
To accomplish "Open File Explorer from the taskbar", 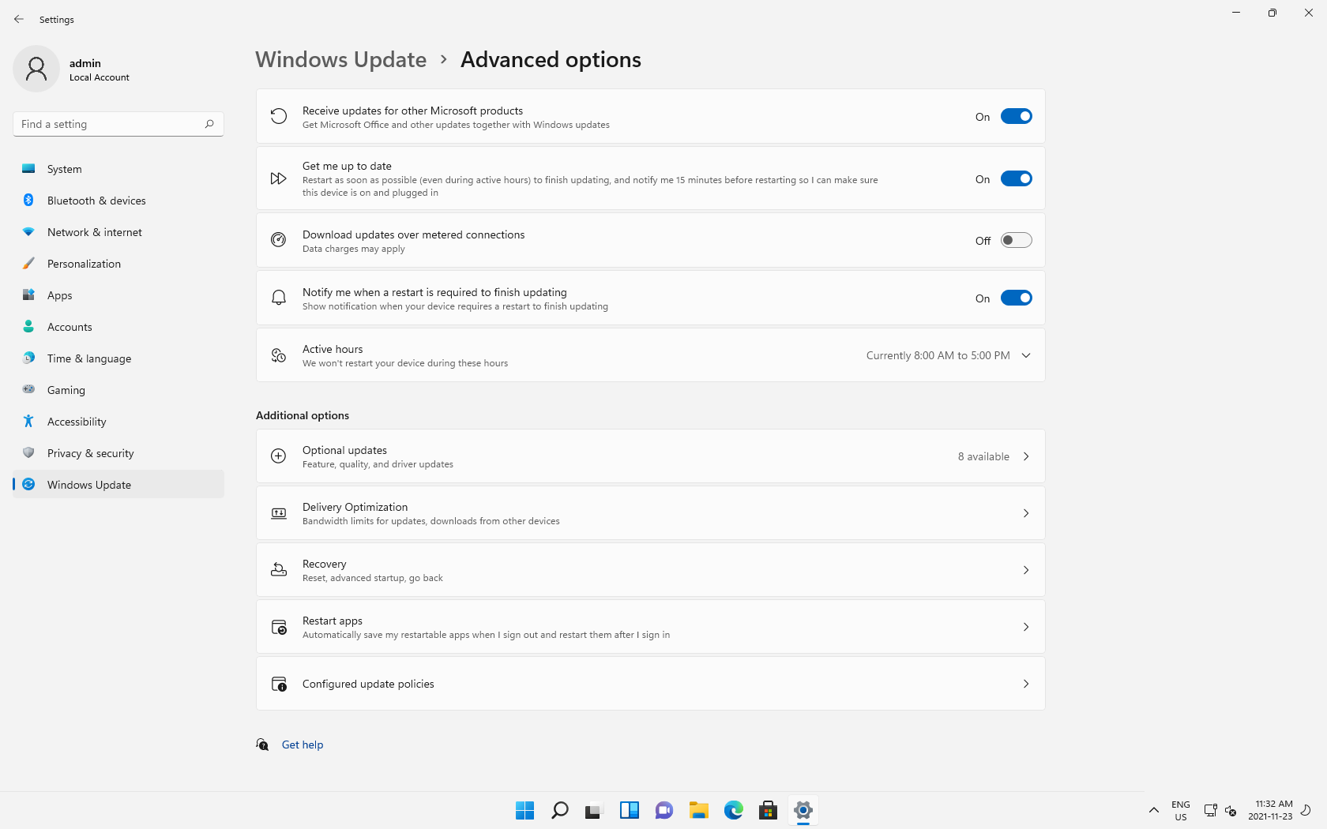I will 698,810.
